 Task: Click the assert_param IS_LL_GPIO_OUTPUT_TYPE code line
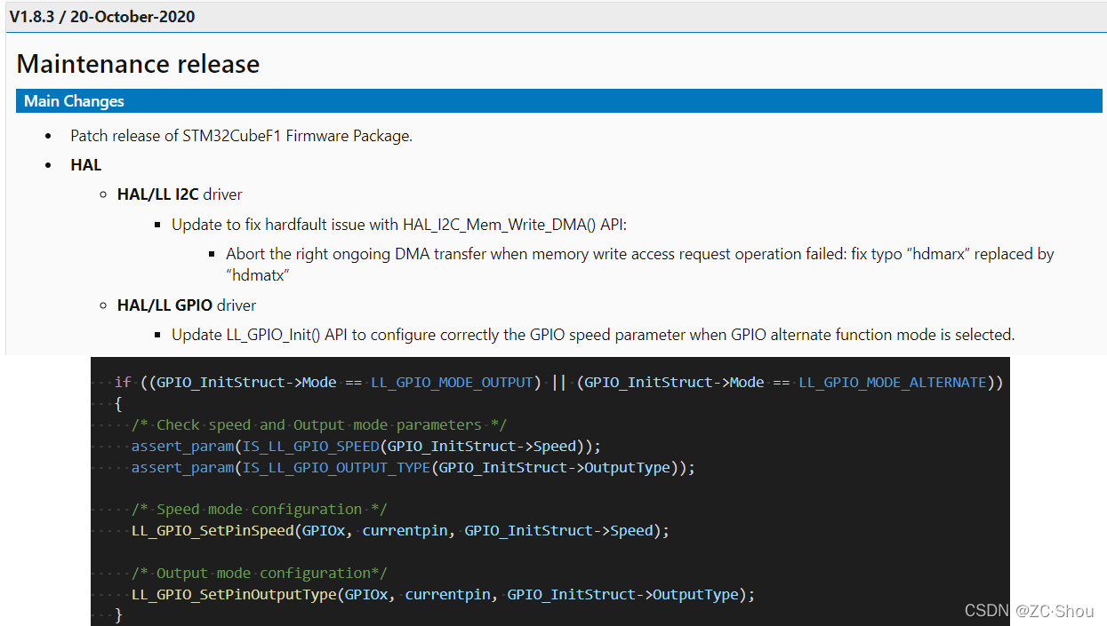pos(413,468)
